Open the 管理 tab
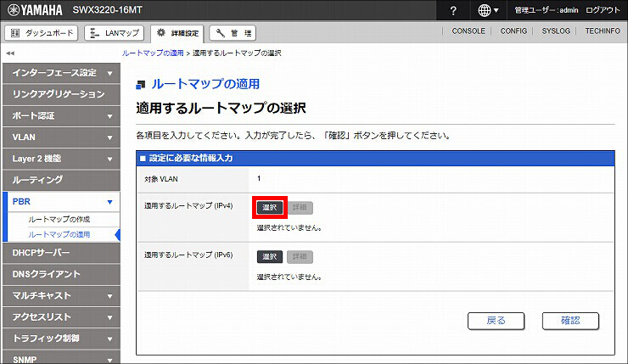Image resolution: width=628 pixels, height=364 pixels. 233,33
